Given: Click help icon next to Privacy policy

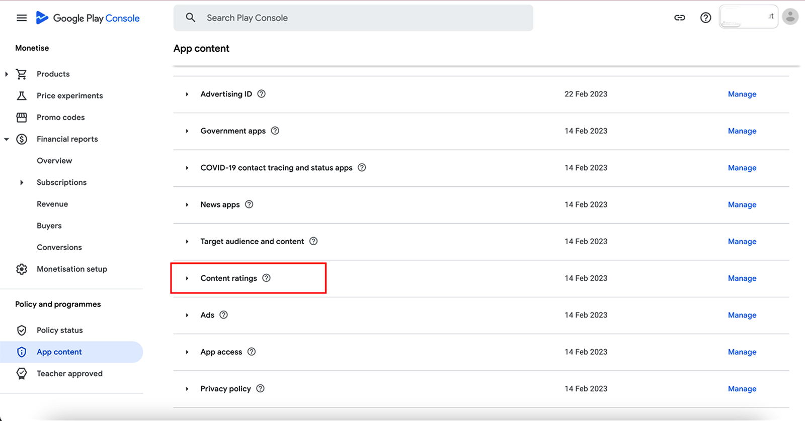Looking at the screenshot, I should 260,389.
